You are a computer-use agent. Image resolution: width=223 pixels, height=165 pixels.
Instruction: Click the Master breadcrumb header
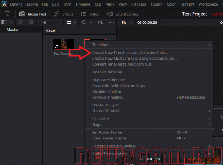tap(51, 30)
